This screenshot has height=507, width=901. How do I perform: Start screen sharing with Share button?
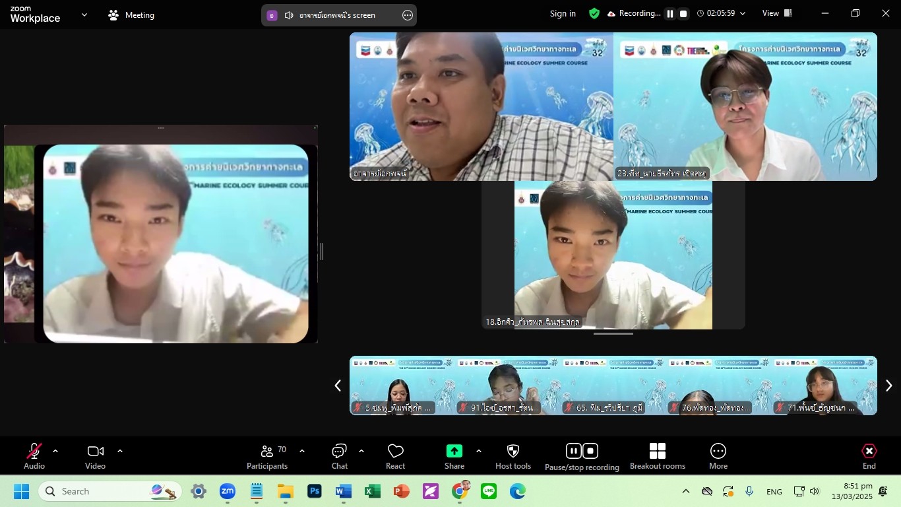454,456
